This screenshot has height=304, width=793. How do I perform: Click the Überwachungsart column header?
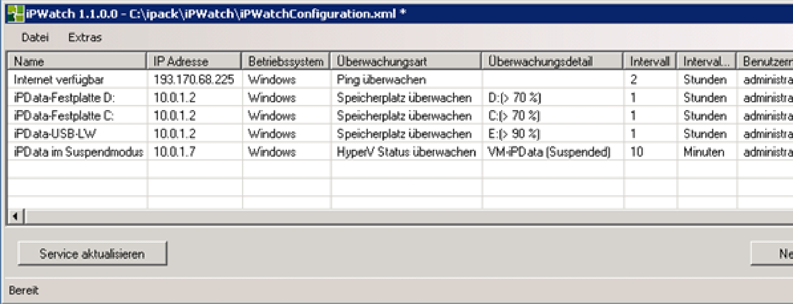[406, 62]
